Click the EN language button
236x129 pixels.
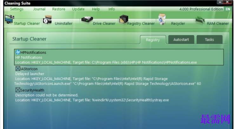(x=228, y=9)
